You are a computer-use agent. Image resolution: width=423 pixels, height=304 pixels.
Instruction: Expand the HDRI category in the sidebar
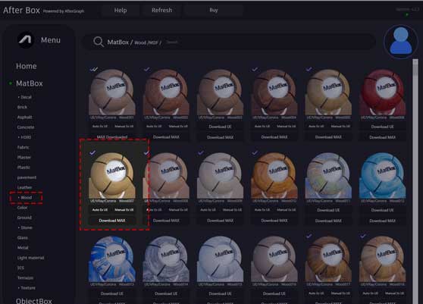pos(24,137)
